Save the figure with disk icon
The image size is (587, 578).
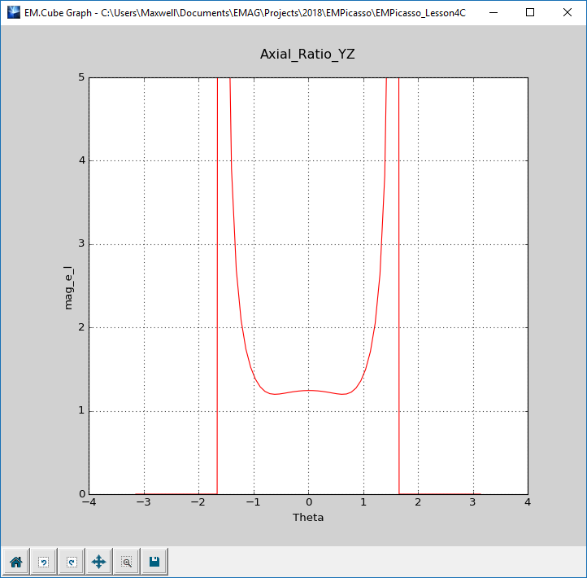(x=154, y=562)
